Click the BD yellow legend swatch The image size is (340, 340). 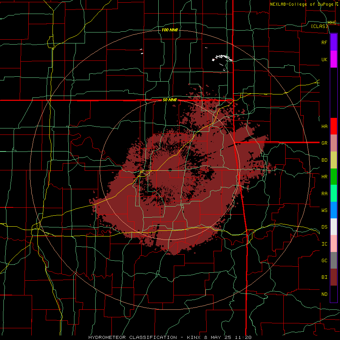pos(334,160)
